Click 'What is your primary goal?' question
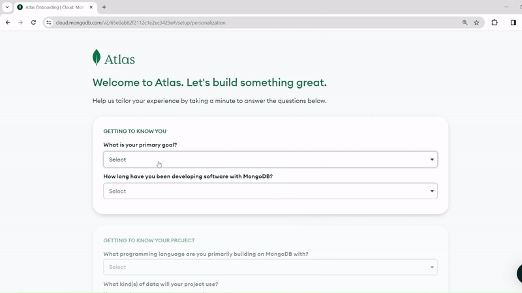Viewport: 522px width, 293px height. (140, 145)
